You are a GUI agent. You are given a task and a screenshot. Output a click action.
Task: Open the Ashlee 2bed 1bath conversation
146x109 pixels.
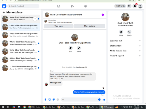20,60
